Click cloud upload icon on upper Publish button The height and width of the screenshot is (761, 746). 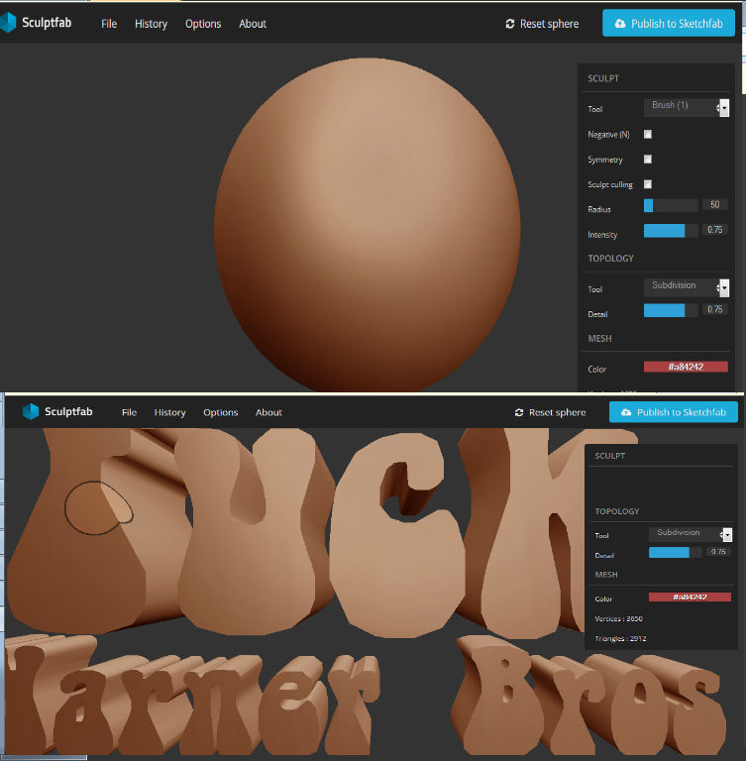620,24
